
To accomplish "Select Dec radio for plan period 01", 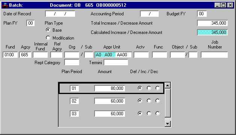I will [x=158, y=88].
